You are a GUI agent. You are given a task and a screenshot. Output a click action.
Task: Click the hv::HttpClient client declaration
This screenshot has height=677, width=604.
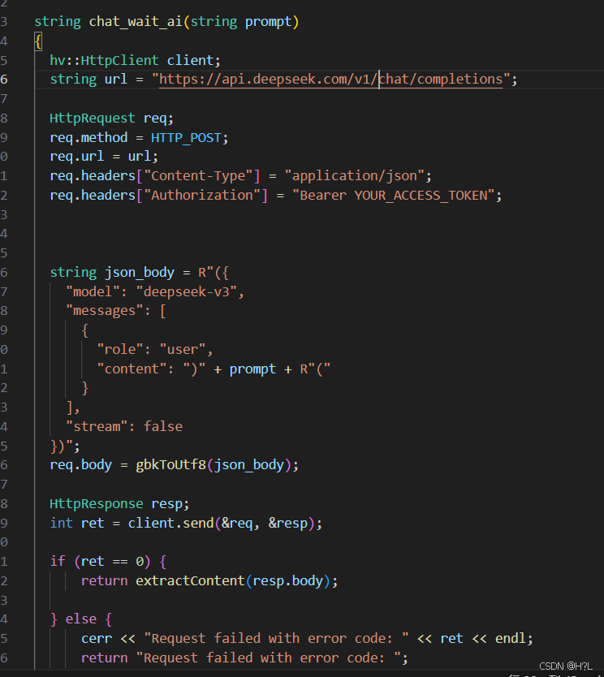point(135,60)
